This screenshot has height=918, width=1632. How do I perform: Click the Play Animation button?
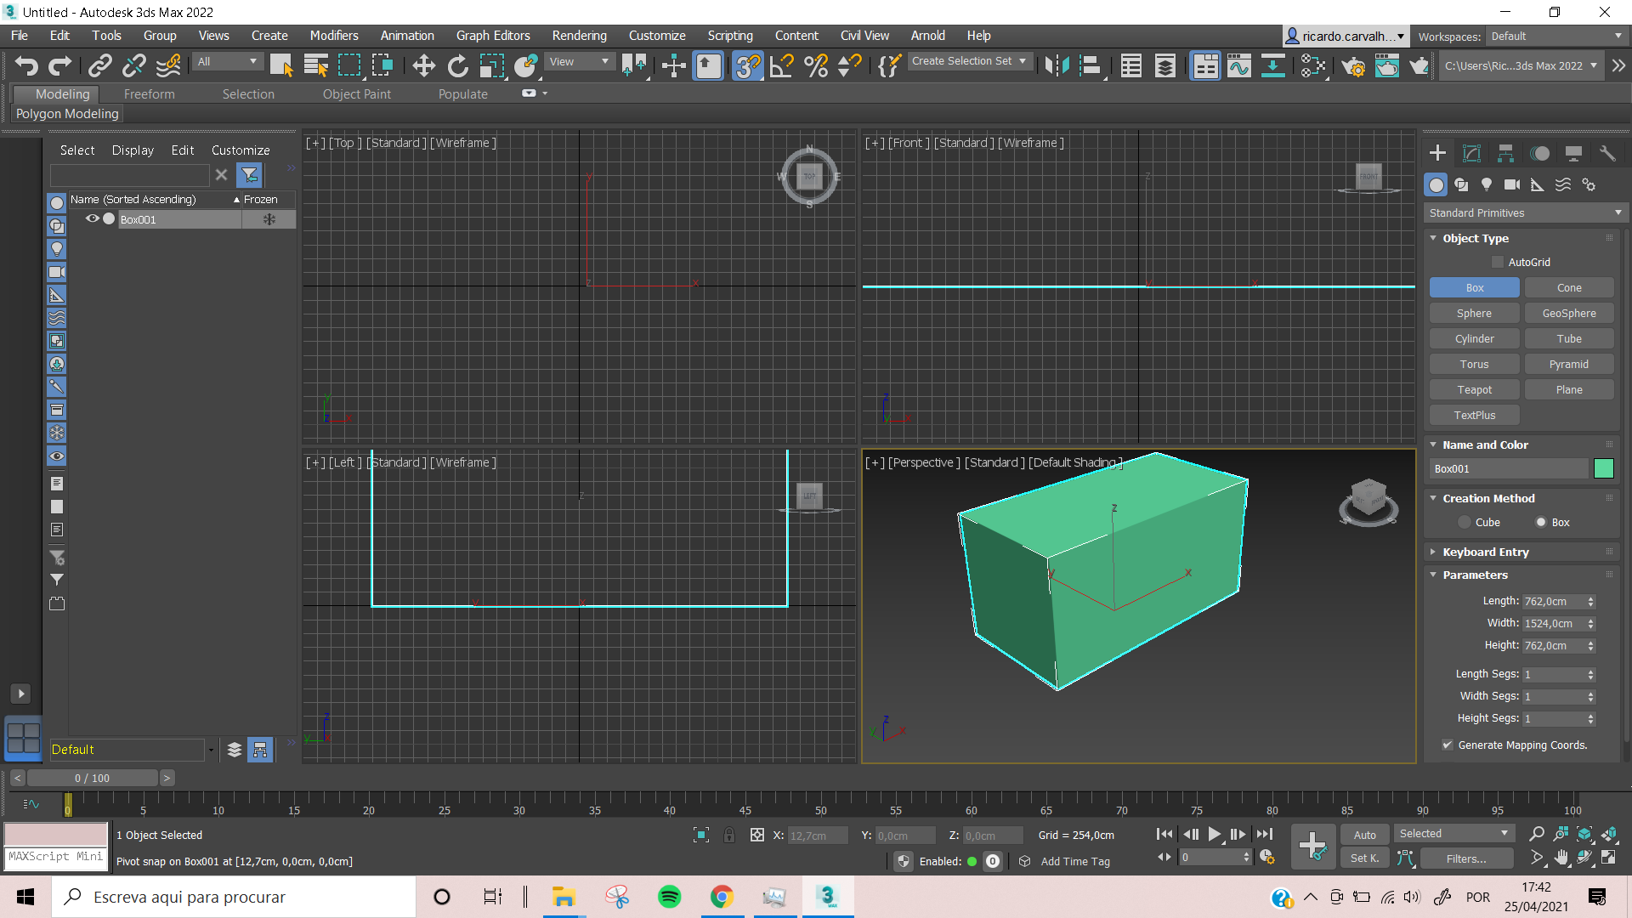click(1215, 835)
